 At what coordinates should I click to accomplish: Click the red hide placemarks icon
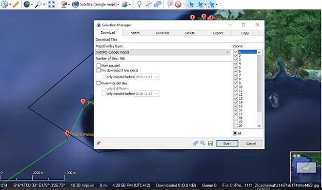(178, 4)
